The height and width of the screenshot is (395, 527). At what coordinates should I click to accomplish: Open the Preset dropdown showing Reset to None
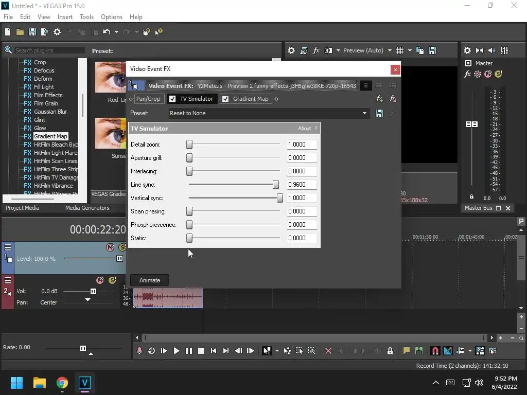(268, 113)
